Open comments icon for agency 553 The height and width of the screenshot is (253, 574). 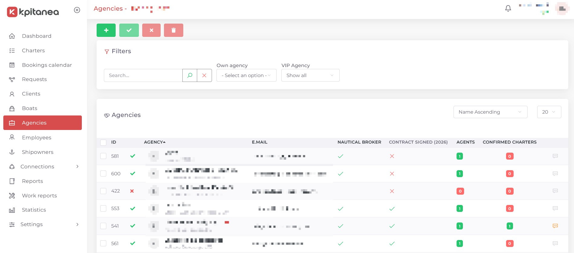coord(555,208)
